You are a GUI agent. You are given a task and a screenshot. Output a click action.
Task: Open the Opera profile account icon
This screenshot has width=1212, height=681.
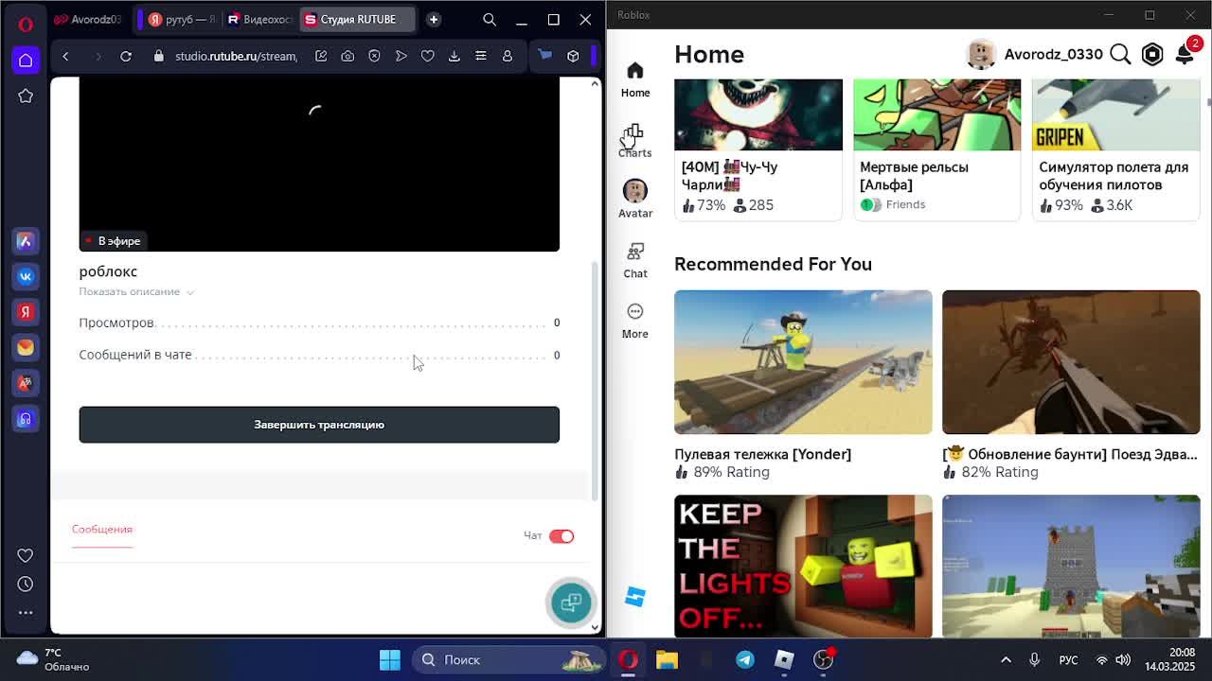[507, 56]
